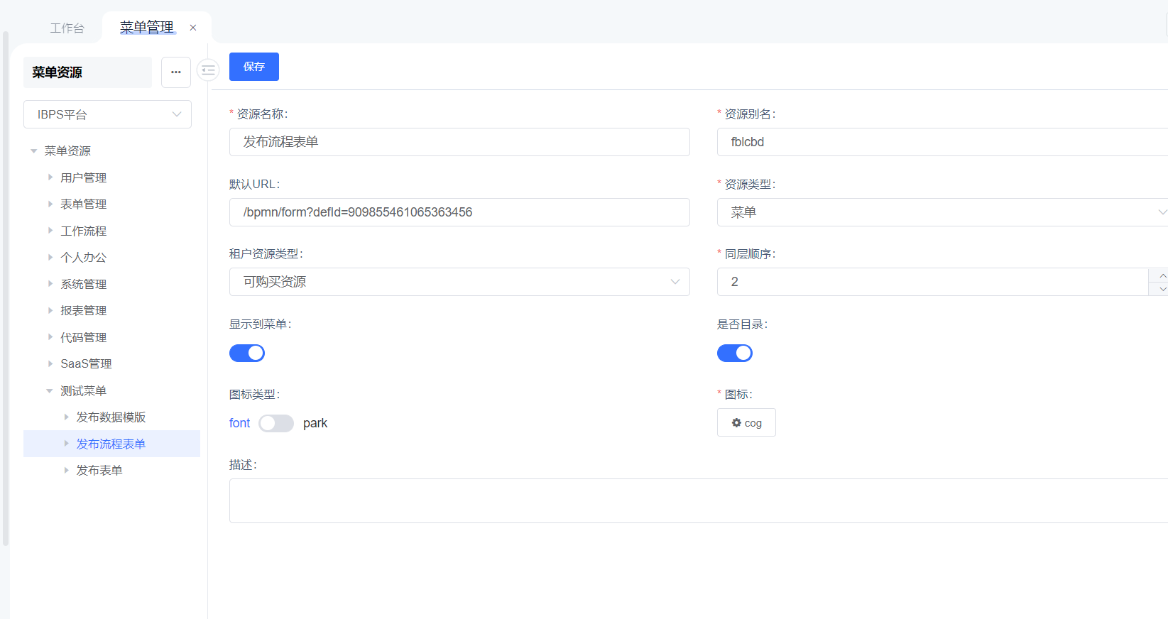The image size is (1168, 619).
Task: Toggle the 显示到菜单 switch
Action: (x=247, y=354)
